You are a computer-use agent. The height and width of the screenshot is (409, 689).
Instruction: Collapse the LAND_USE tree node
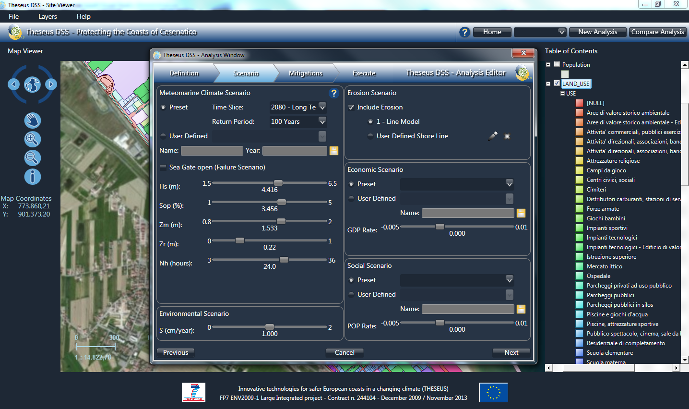pos(548,84)
